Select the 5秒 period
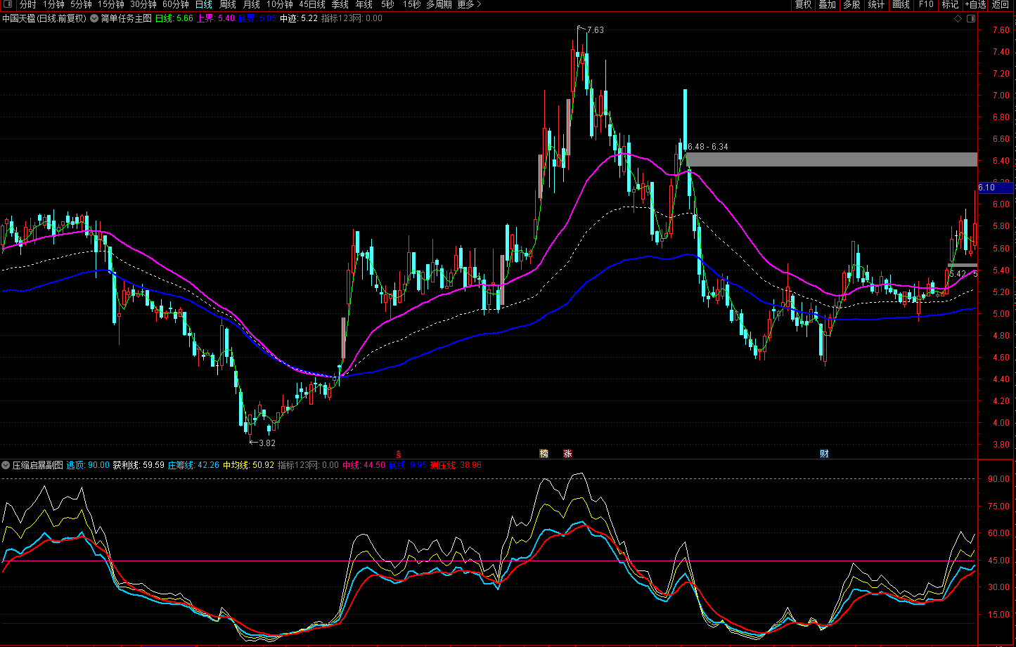Viewport: 1016px width, 647px height. click(x=387, y=4)
